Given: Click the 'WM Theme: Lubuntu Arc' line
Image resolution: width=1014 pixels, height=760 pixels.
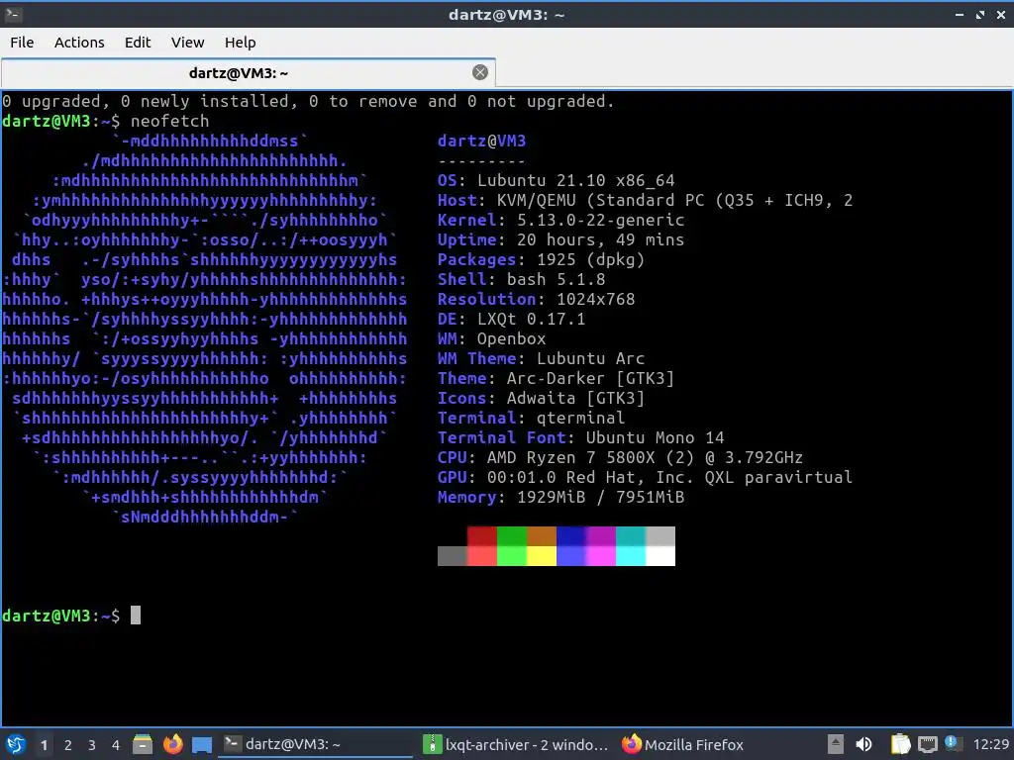Looking at the screenshot, I should pyautogui.click(x=541, y=358).
